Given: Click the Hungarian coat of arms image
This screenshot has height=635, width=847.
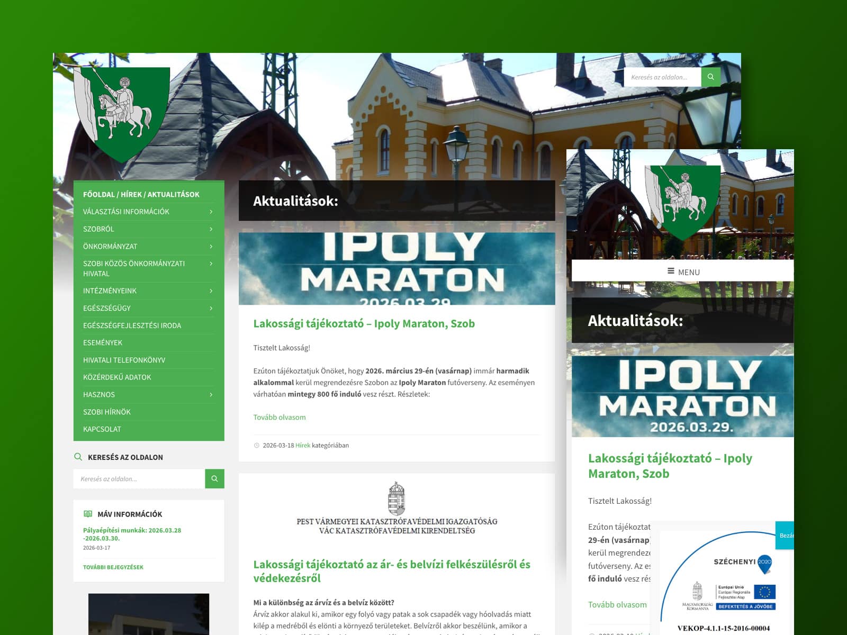Looking at the screenshot, I should coord(397,498).
